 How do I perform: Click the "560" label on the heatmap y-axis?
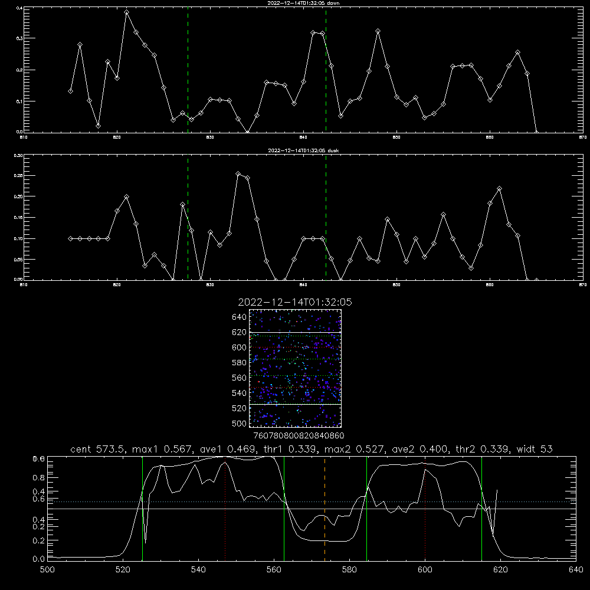(x=240, y=378)
